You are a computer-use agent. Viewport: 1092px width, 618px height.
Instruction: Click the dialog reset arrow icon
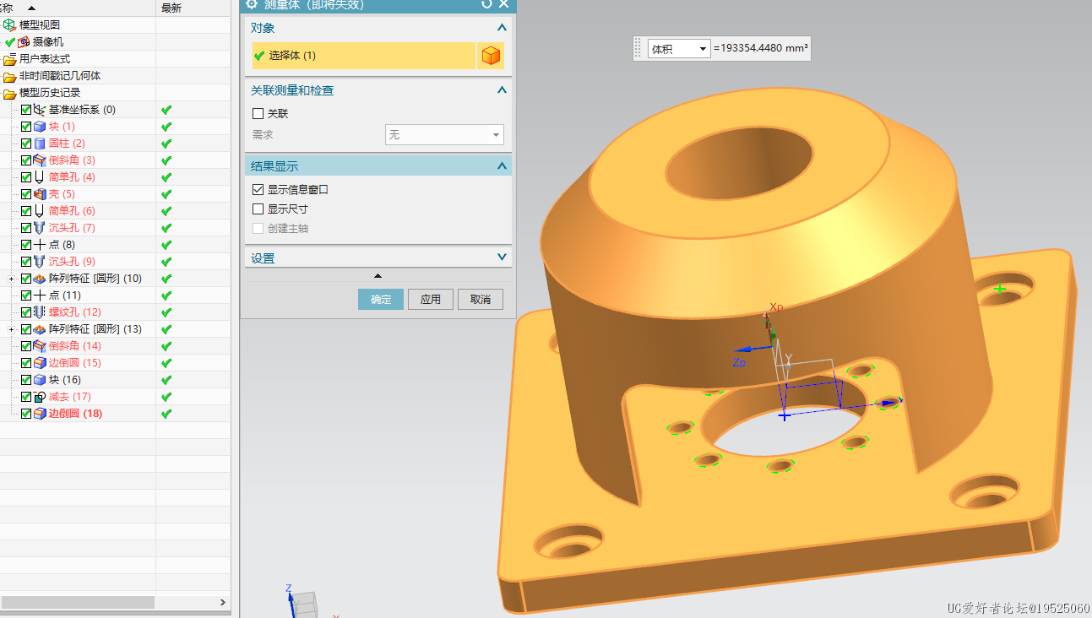tap(486, 4)
